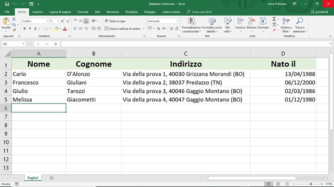Click Inserisci cells button in Celle group
The width and height of the screenshot is (334, 187).
point(241,25)
